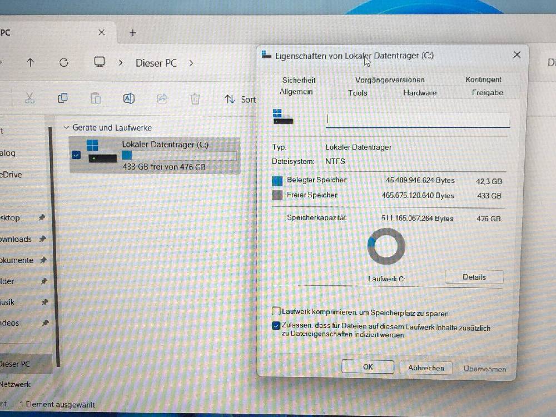This screenshot has width=556, height=417.
Task: Enable 'Laufwerk komprimieren' checkbox
Action: (x=276, y=311)
